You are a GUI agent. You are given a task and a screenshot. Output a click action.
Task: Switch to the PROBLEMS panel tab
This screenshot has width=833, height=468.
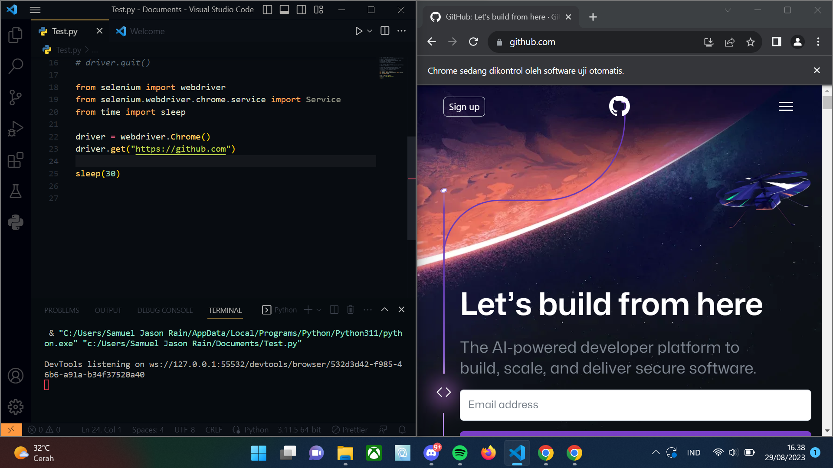(x=62, y=310)
